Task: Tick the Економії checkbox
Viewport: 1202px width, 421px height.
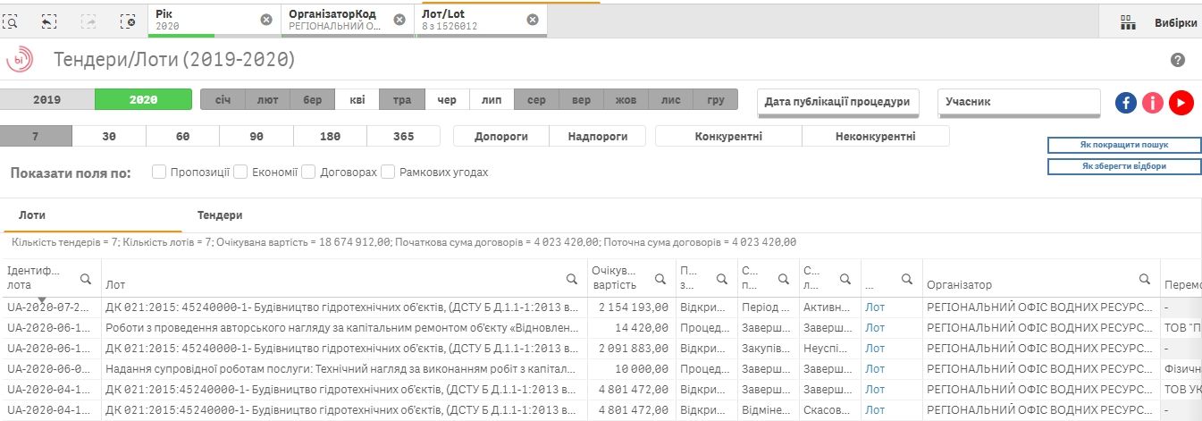Action: (x=240, y=172)
